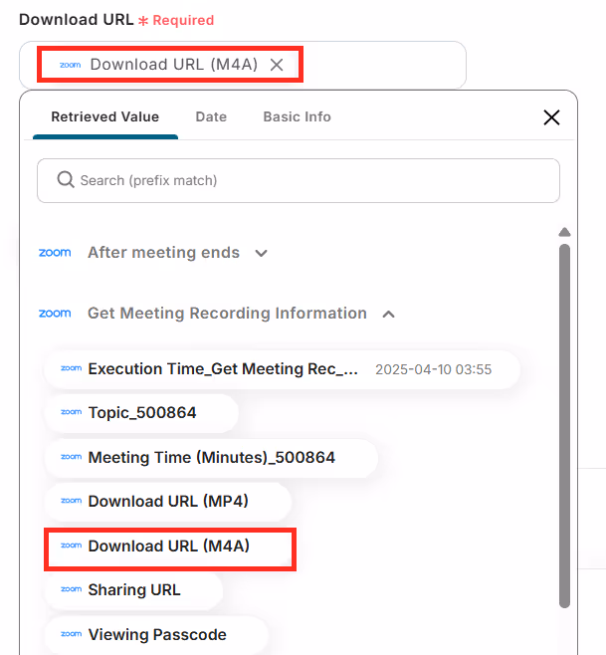
Task: Select the Sharing URL value
Action: click(x=133, y=590)
